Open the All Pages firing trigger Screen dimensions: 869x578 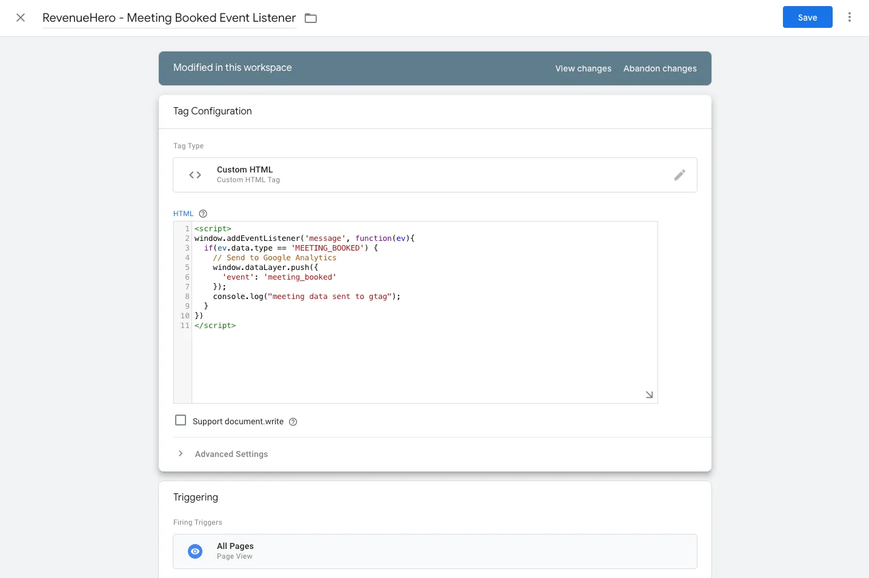click(435, 551)
